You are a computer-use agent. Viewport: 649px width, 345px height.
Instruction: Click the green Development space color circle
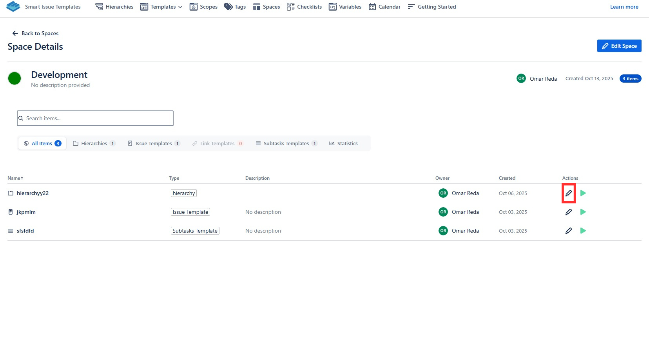(15, 78)
